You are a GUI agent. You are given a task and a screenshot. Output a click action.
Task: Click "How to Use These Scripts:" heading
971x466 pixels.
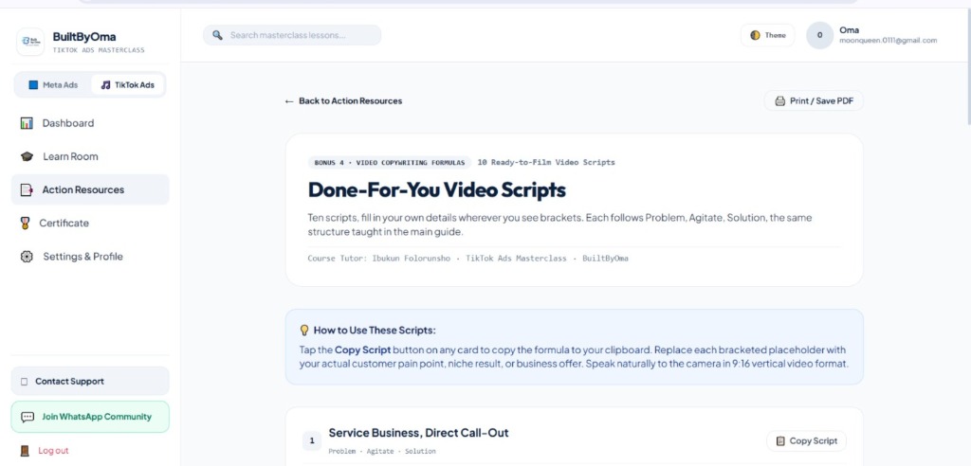[375, 331]
